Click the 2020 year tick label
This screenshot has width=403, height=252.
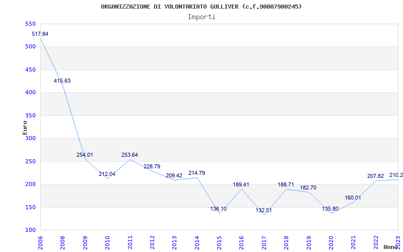(x=331, y=243)
